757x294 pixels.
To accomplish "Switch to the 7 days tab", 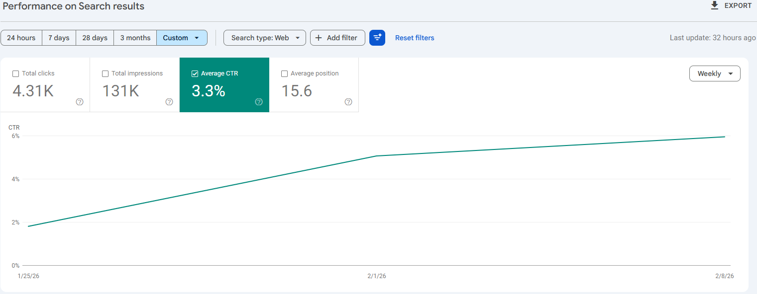I will 59,38.
